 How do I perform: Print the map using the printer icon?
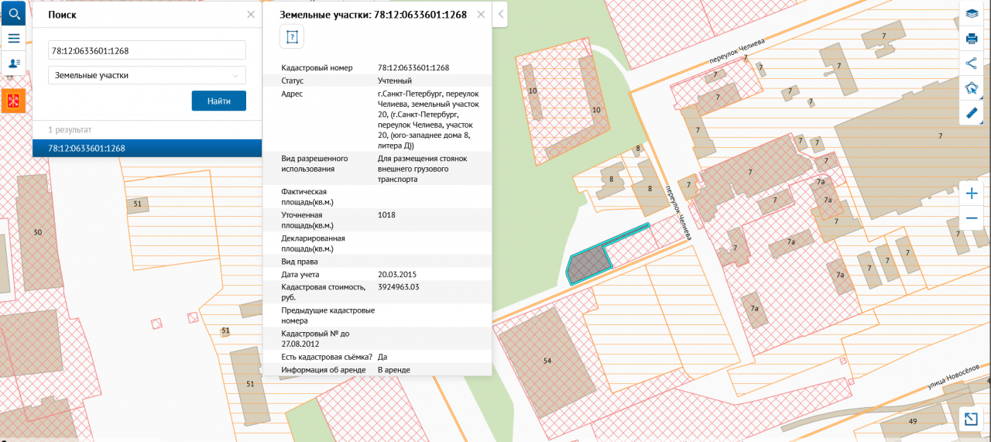coord(972,39)
